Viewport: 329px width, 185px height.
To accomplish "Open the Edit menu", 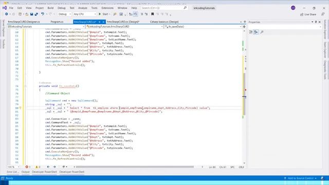I will click(x=20, y=8).
